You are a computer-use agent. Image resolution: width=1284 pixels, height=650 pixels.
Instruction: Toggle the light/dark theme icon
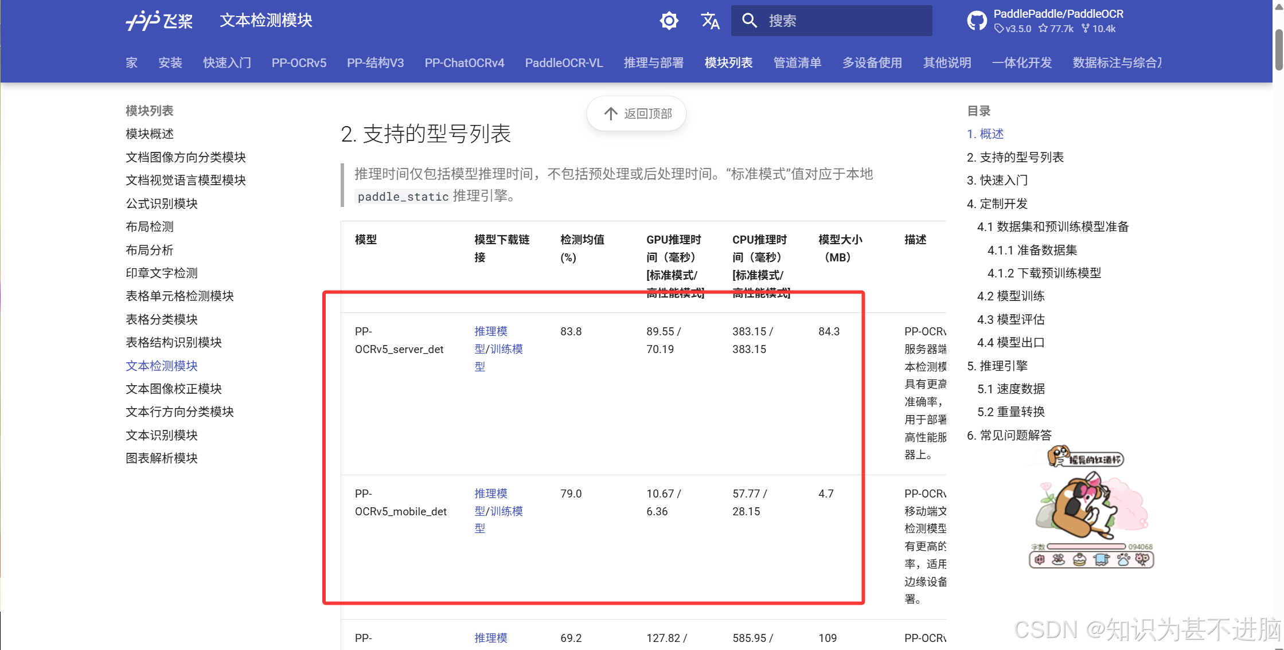pyautogui.click(x=669, y=21)
